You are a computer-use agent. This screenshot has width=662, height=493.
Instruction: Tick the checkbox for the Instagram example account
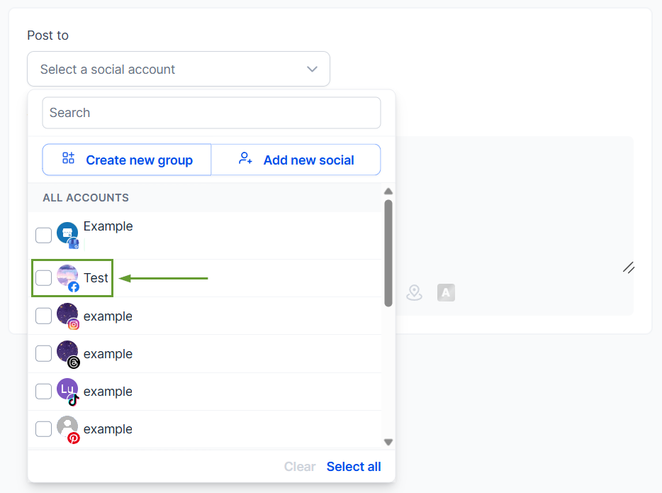43,316
